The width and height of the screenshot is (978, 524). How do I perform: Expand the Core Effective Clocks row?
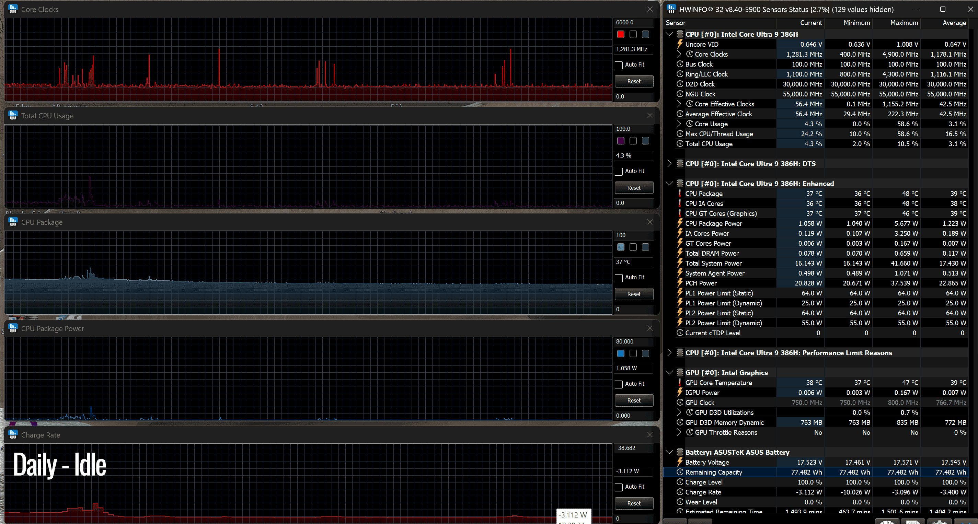point(679,104)
